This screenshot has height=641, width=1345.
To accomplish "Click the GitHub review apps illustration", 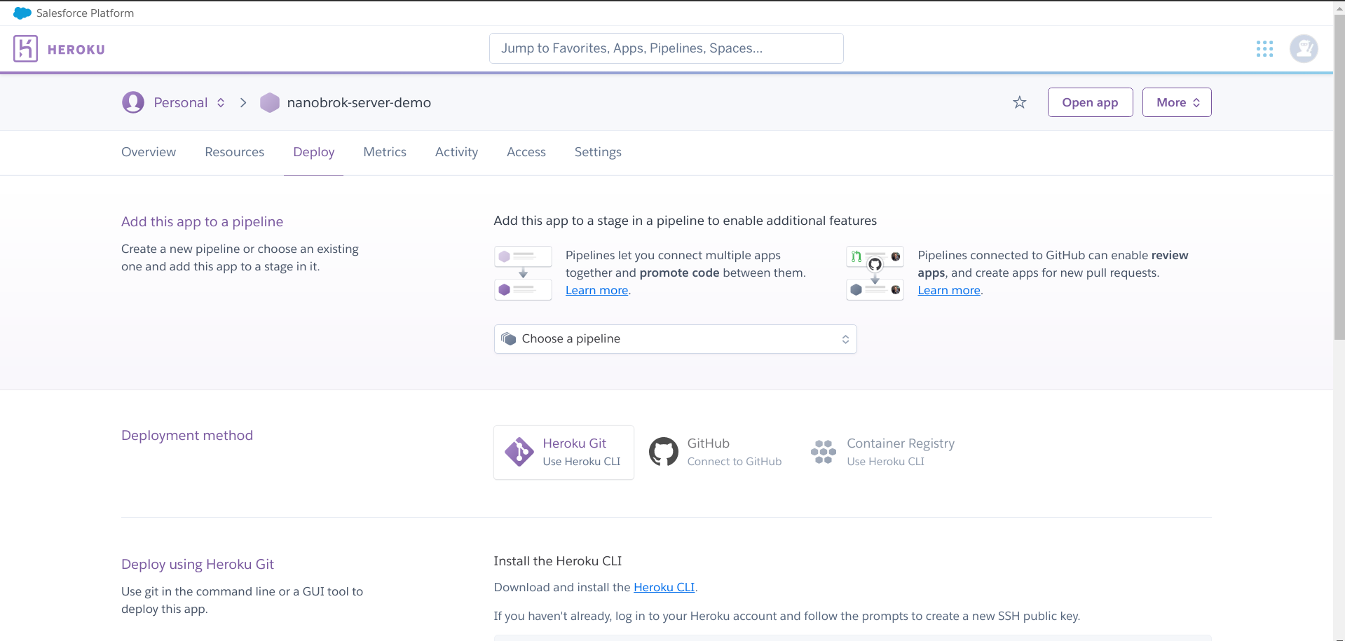I will 875,273.
